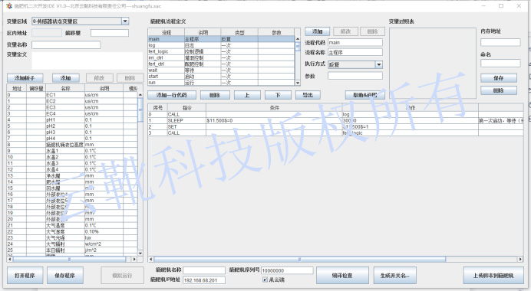
Task: Click the app icon in the title bar
Action: [x=9, y=6]
